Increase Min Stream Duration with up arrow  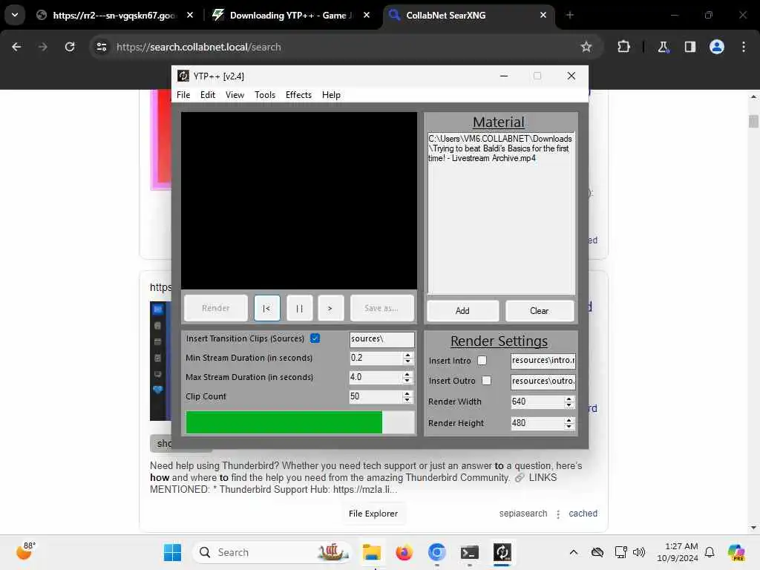pyautogui.click(x=407, y=355)
